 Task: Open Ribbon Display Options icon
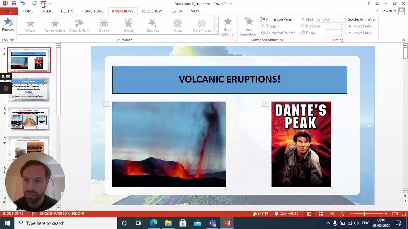pos(377,3)
